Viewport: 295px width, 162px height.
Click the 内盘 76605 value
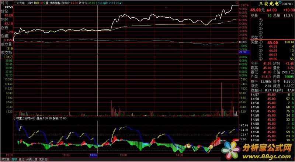point(289,77)
